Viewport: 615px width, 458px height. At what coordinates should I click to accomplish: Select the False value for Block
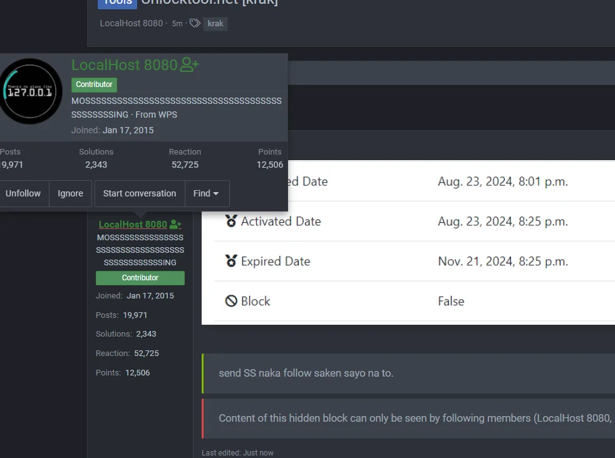[x=451, y=302]
